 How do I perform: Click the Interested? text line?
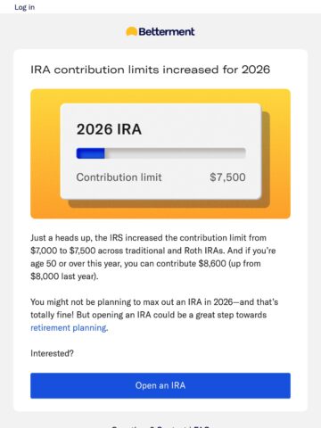(x=52, y=353)
